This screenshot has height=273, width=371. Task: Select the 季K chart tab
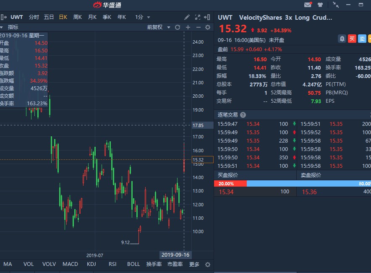(107, 17)
